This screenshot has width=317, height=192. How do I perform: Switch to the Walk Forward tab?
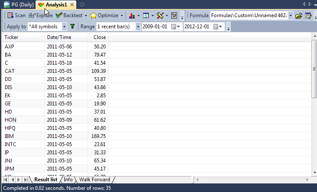click(94, 180)
